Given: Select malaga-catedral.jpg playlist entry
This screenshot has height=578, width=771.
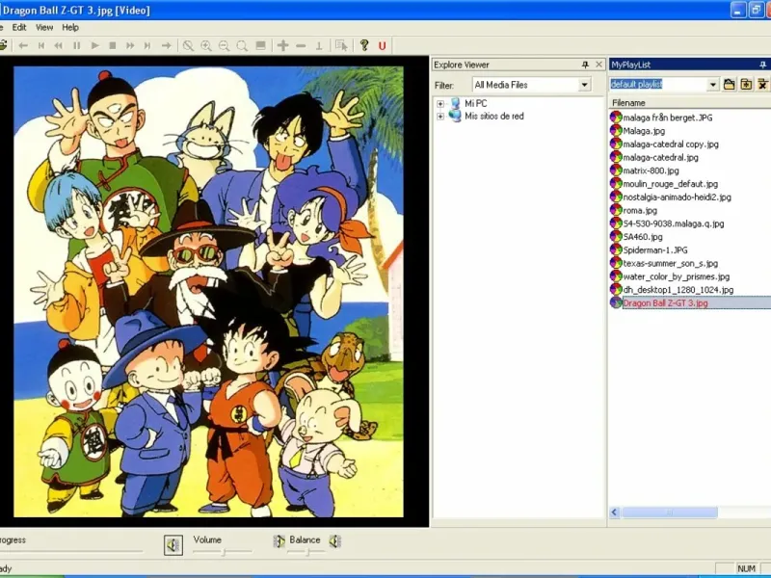Looking at the screenshot, I should click(x=660, y=157).
